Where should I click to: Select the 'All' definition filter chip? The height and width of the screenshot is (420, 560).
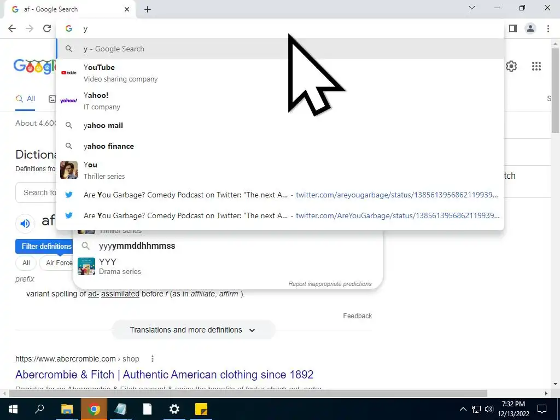(26, 263)
